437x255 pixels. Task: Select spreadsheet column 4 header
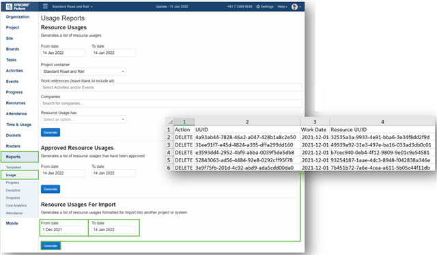coord(382,122)
